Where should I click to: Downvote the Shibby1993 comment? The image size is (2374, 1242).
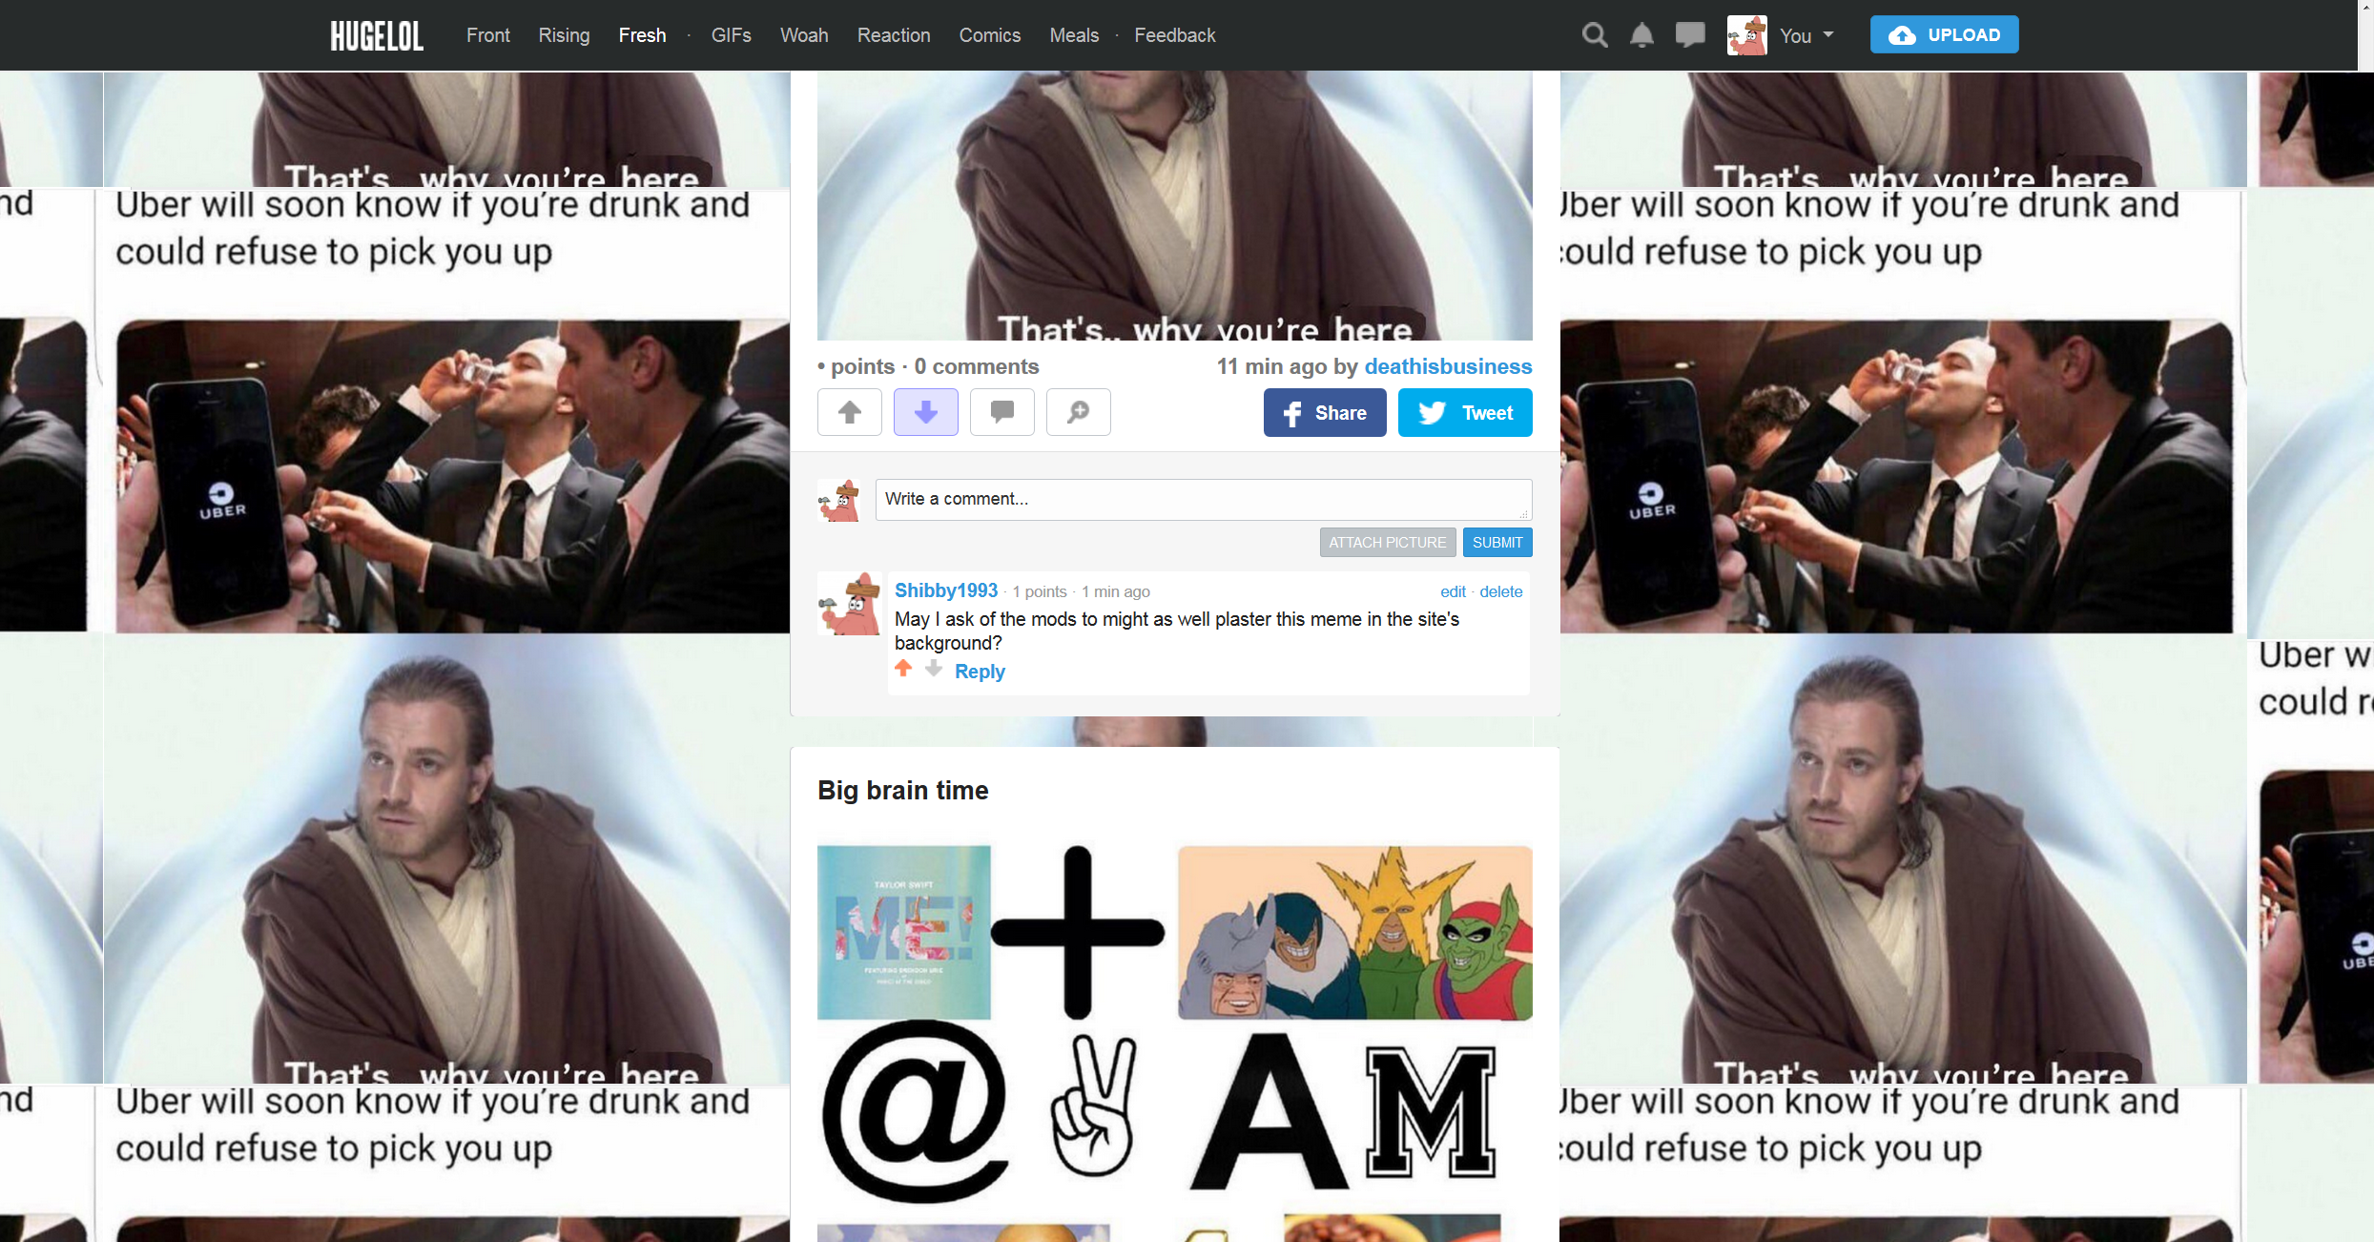(933, 669)
